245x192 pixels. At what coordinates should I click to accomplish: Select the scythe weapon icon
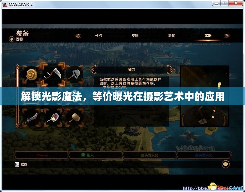coord(53,74)
